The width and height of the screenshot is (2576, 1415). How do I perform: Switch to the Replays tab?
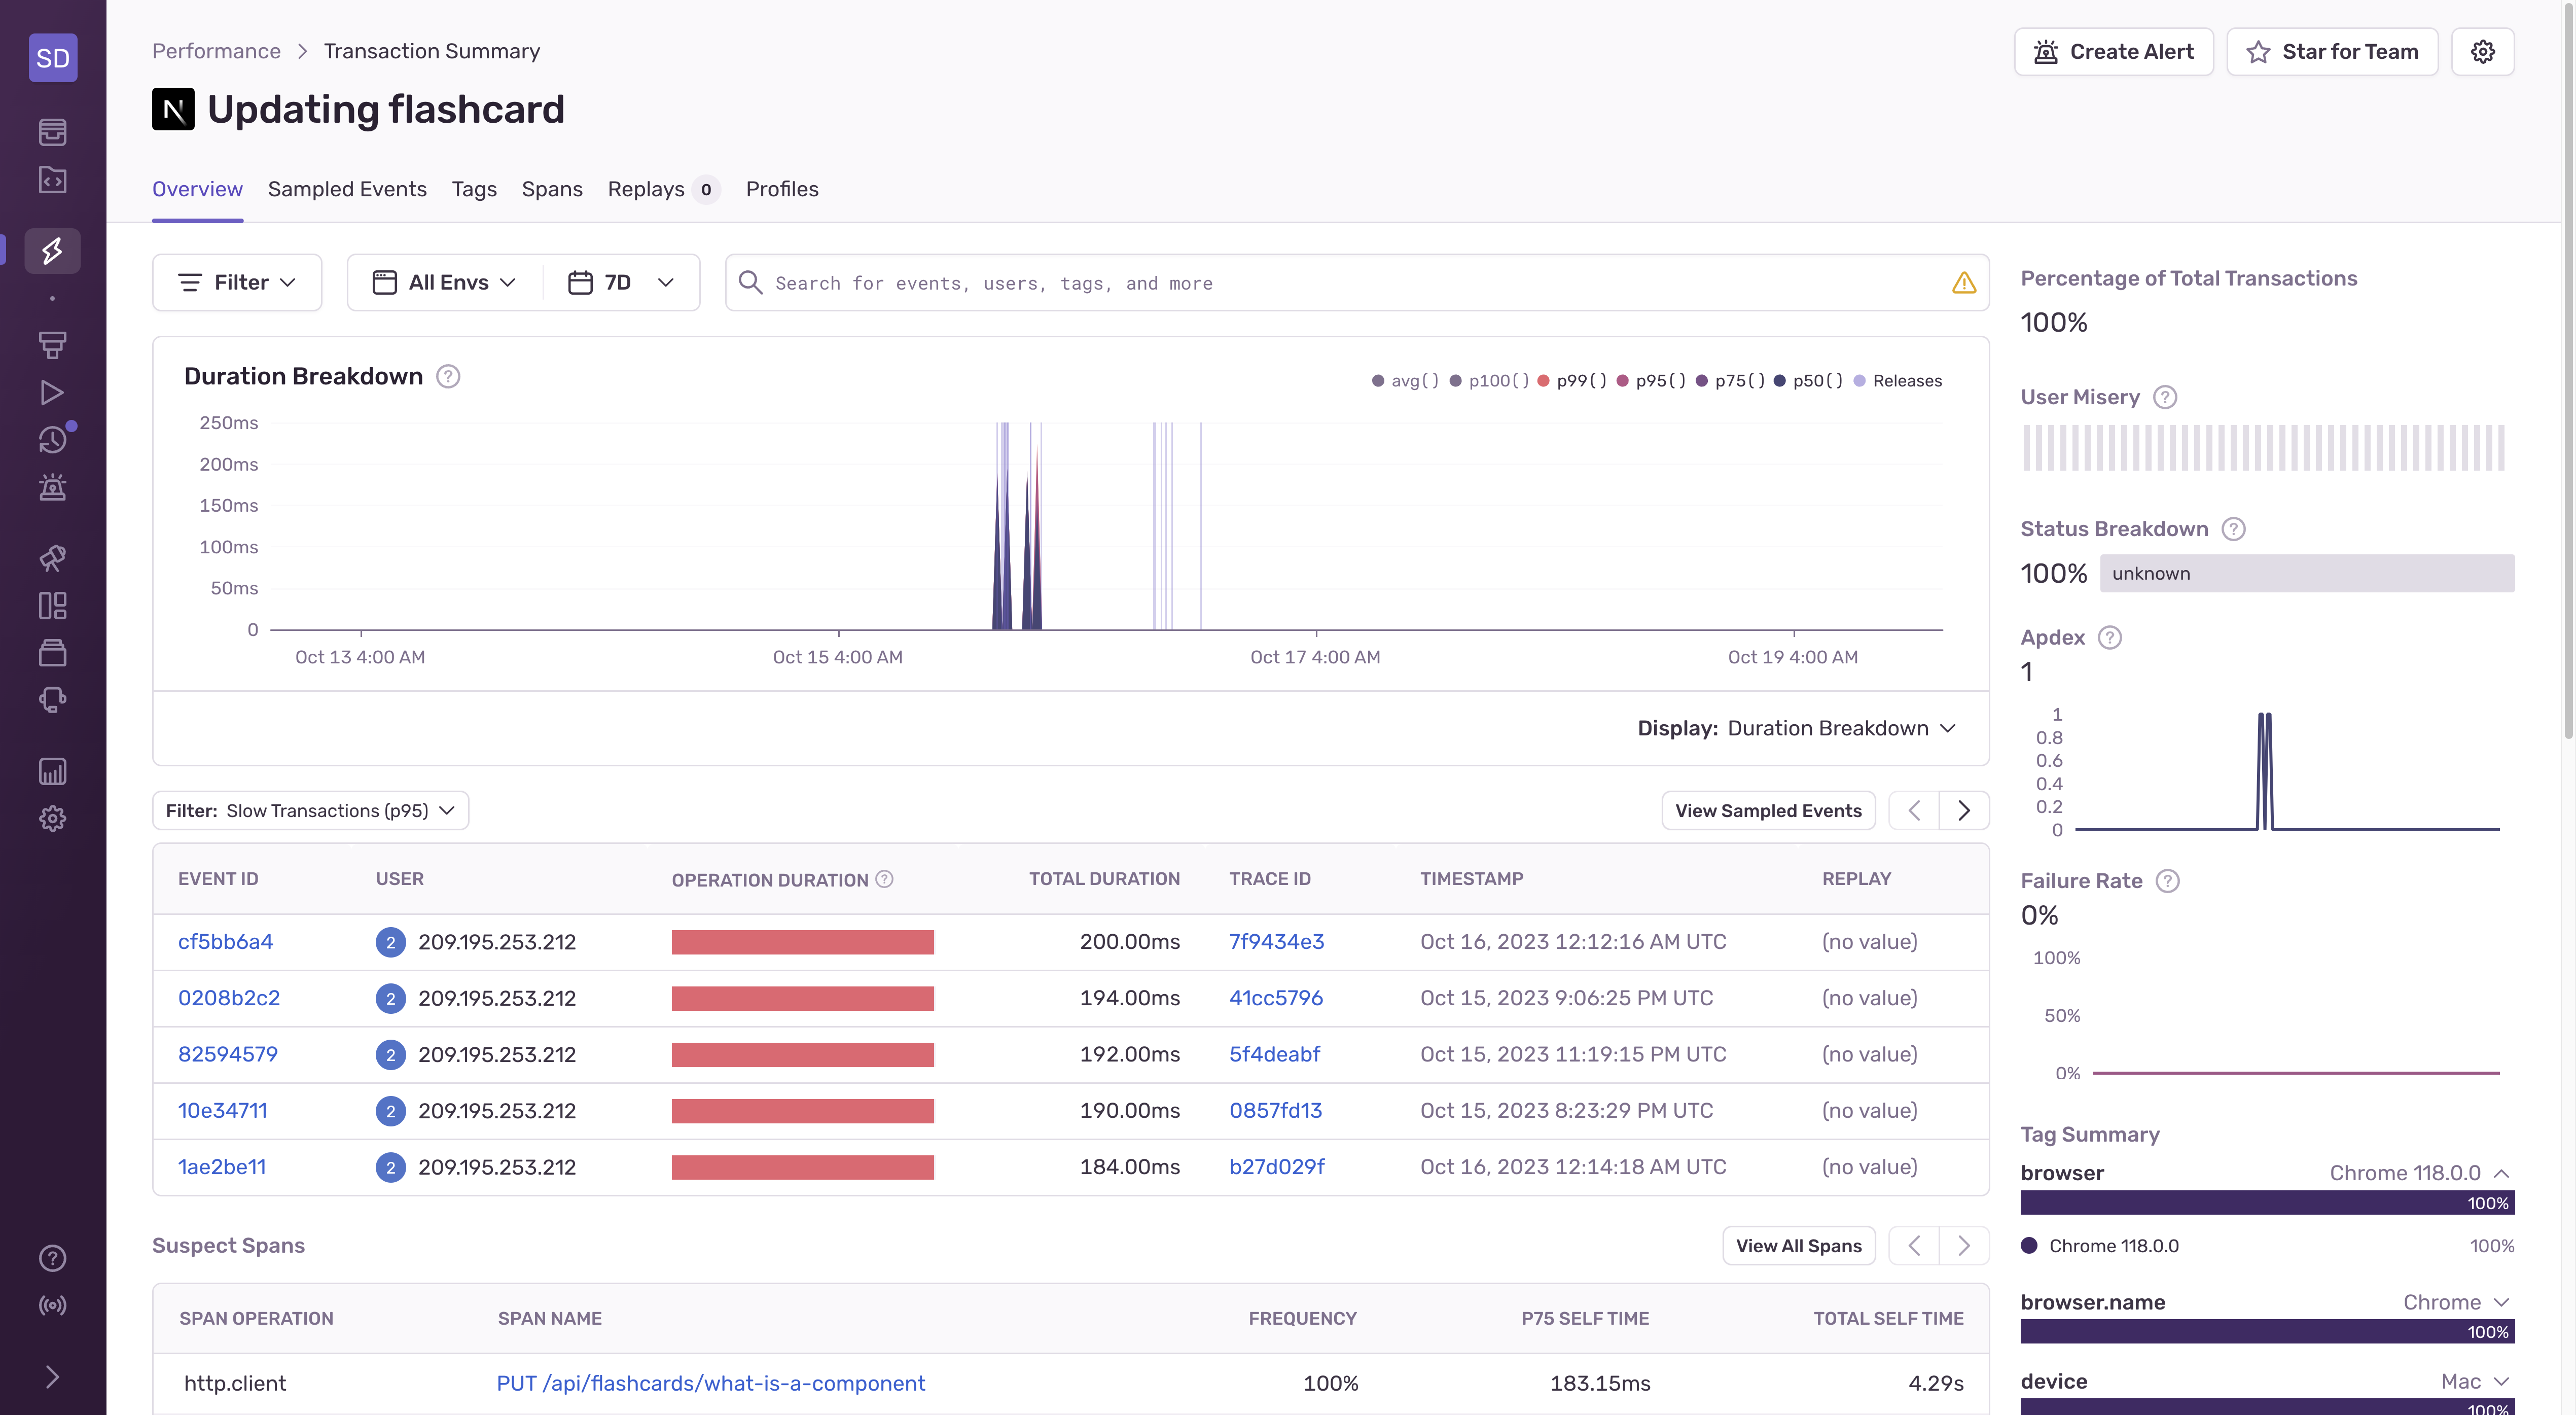[x=663, y=189]
